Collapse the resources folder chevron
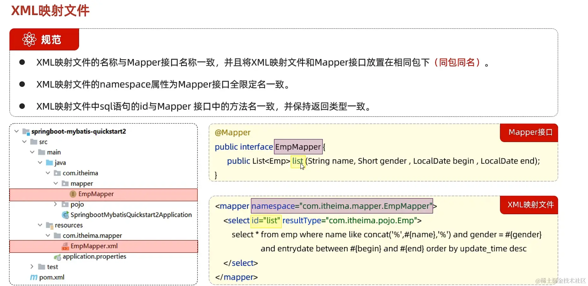The width and height of the screenshot is (588, 286). (40, 225)
